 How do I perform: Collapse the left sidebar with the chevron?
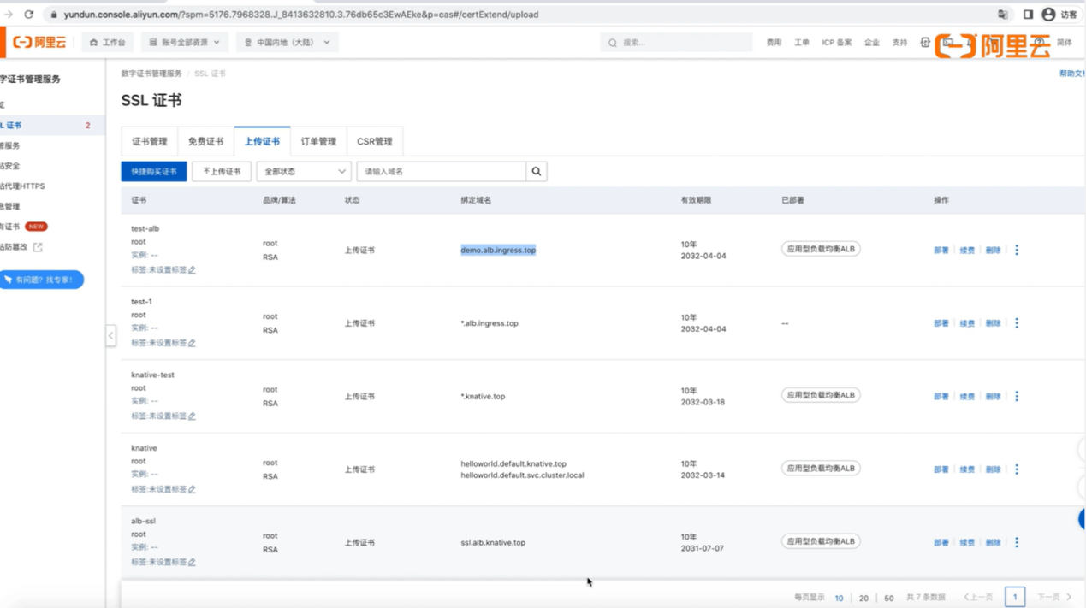point(111,336)
